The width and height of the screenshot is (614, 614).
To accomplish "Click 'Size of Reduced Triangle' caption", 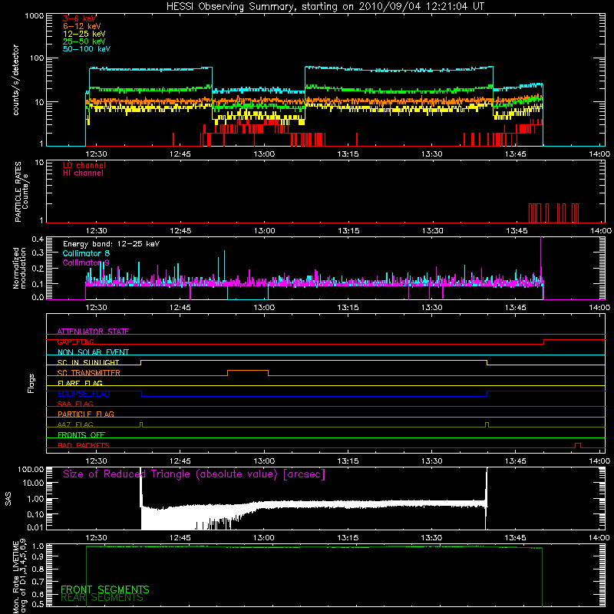I will 194,474.
